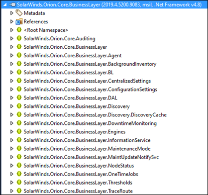Select the <Root Namespace> entry

(x=46, y=30)
